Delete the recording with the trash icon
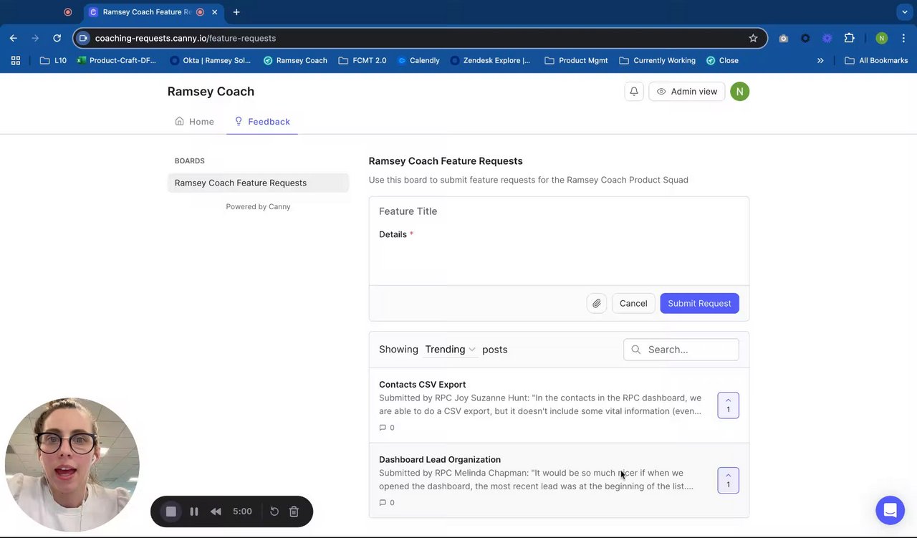Image resolution: width=917 pixels, height=538 pixels. pyautogui.click(x=294, y=511)
